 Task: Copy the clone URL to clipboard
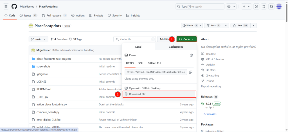click(191, 72)
